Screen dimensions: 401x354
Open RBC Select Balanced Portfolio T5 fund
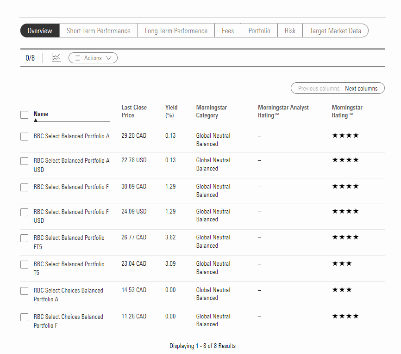pos(69,268)
